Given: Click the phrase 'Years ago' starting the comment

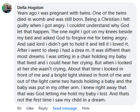Looking at the screenshot, I should [x=27, y=13].
